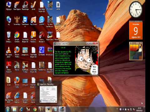The height and width of the screenshot is (112, 150).
Task: Launch the Nero Express shortcut
Action: (x=17, y=6)
